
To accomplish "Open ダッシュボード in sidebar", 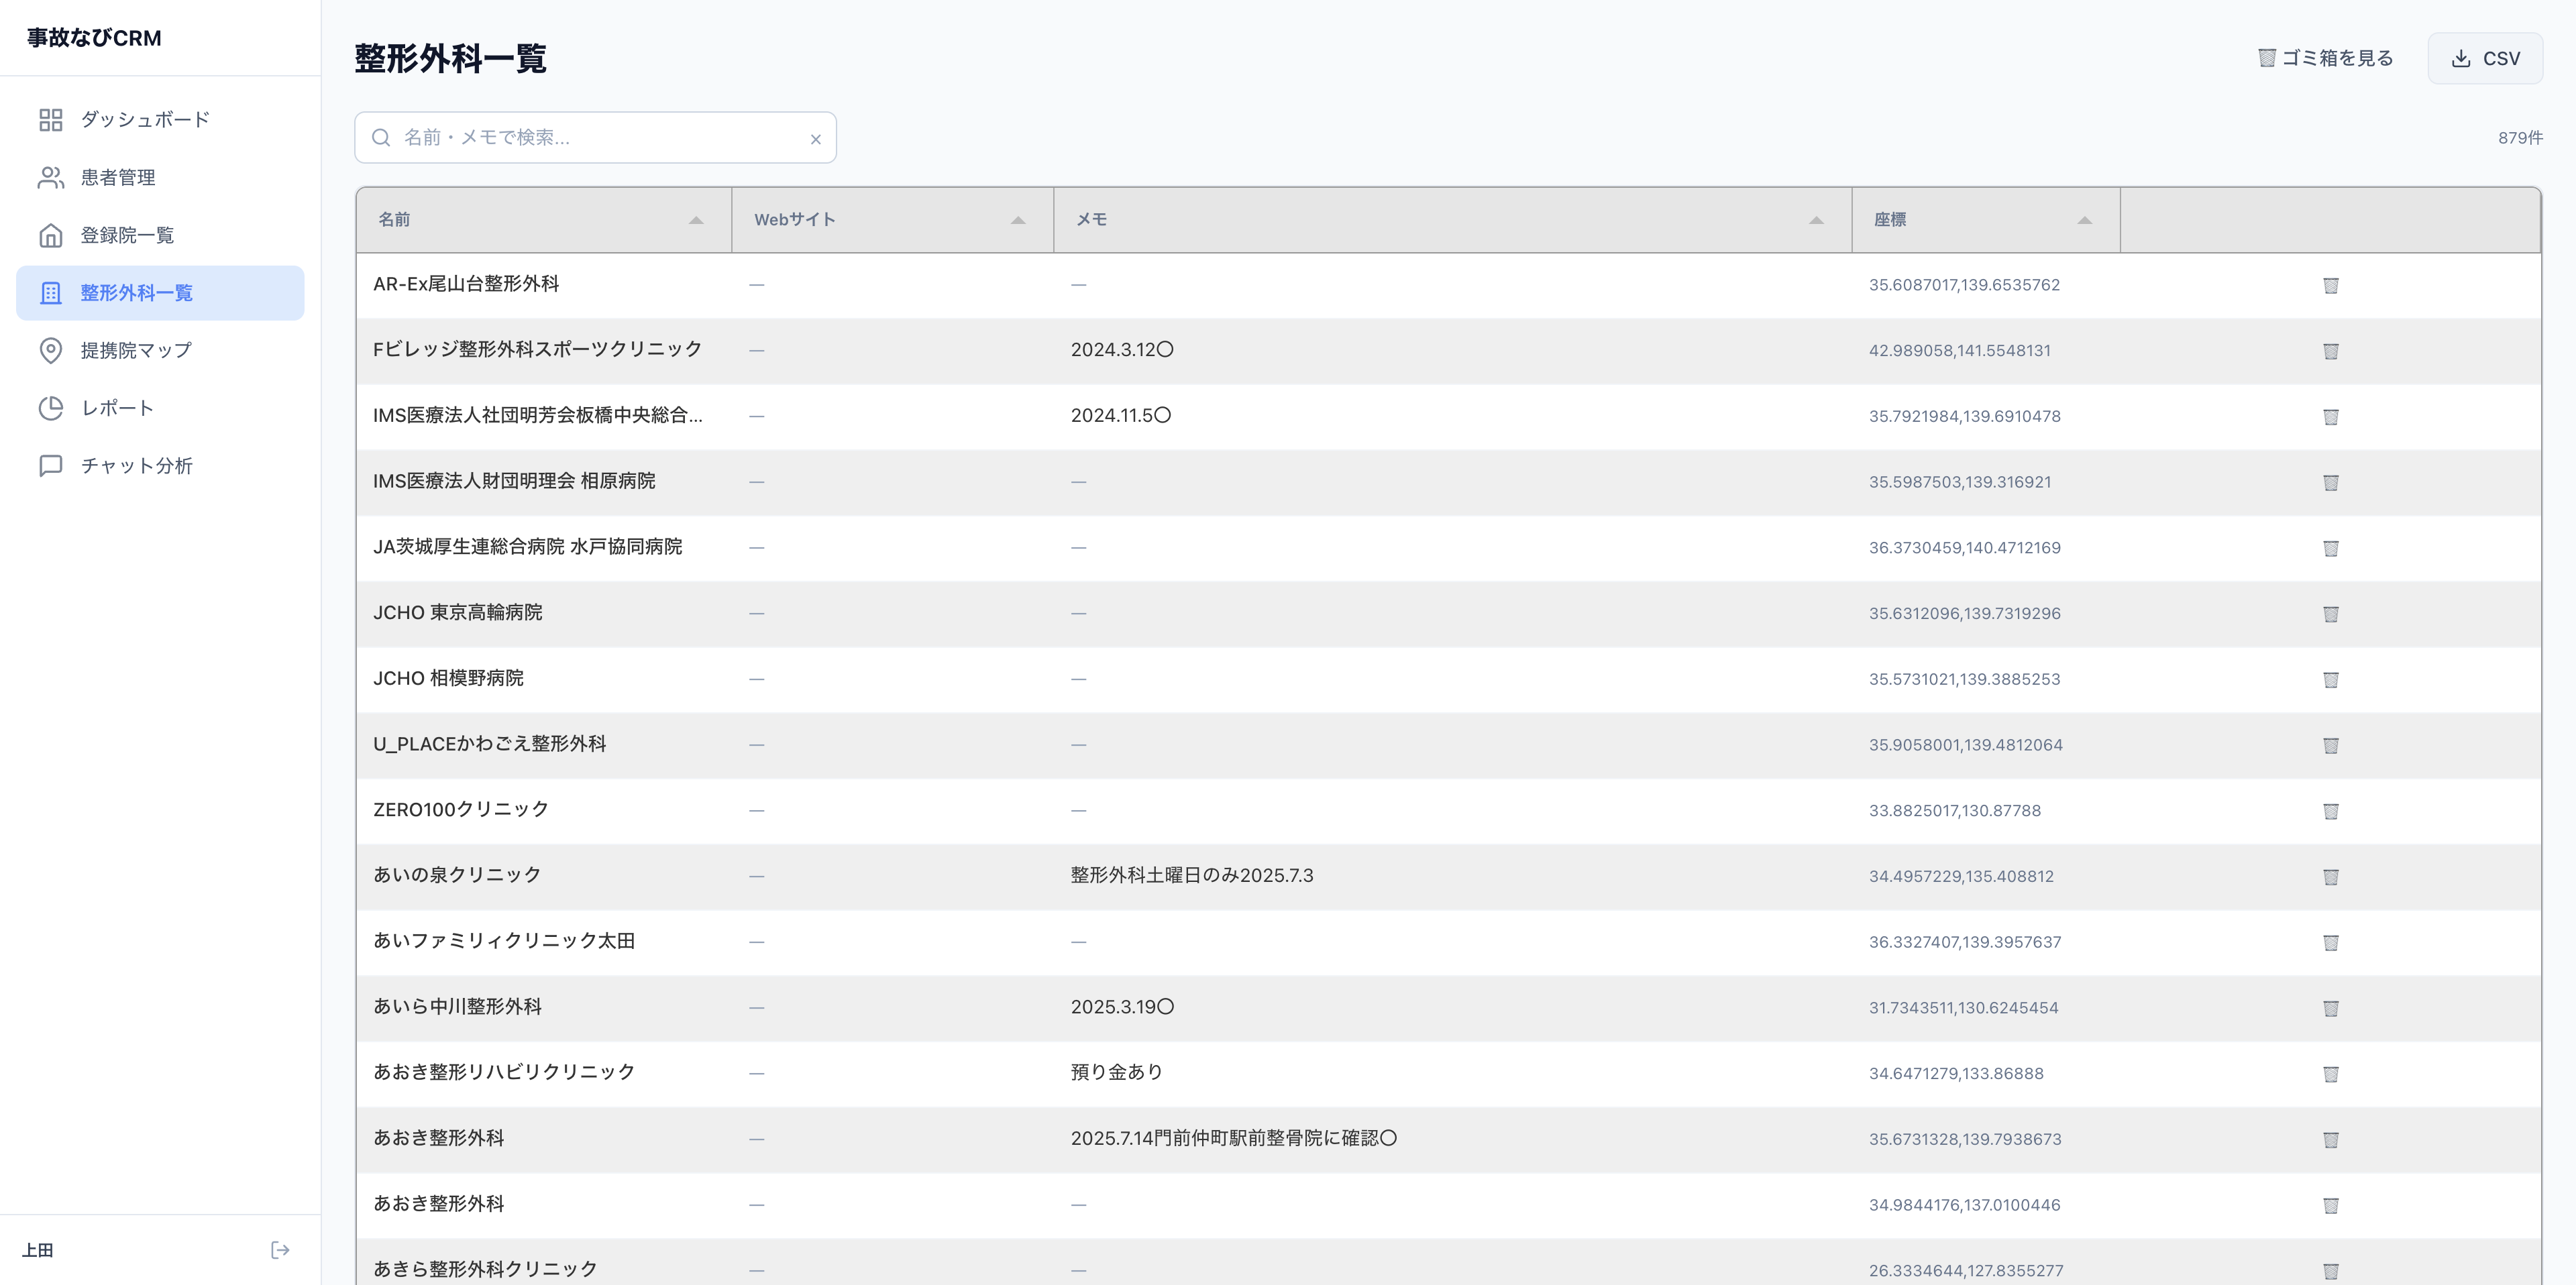I will (145, 120).
